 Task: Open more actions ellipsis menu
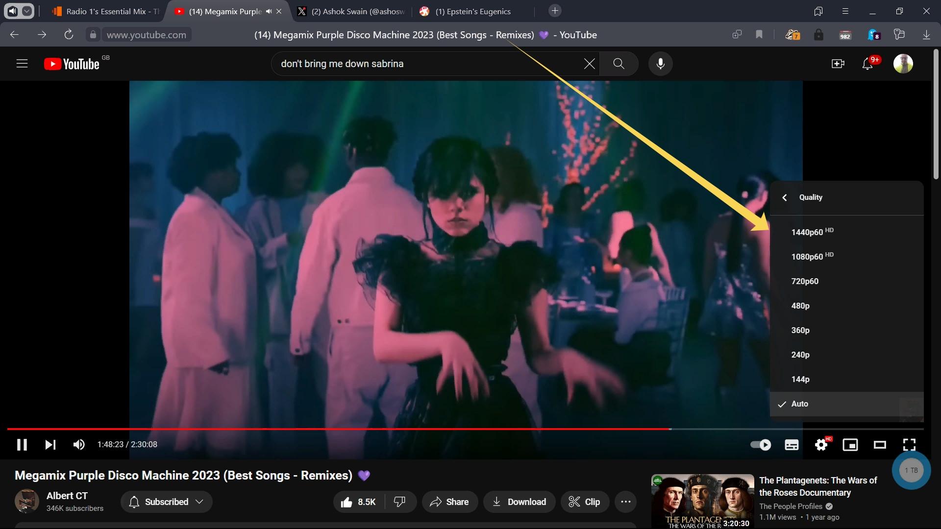(626, 502)
